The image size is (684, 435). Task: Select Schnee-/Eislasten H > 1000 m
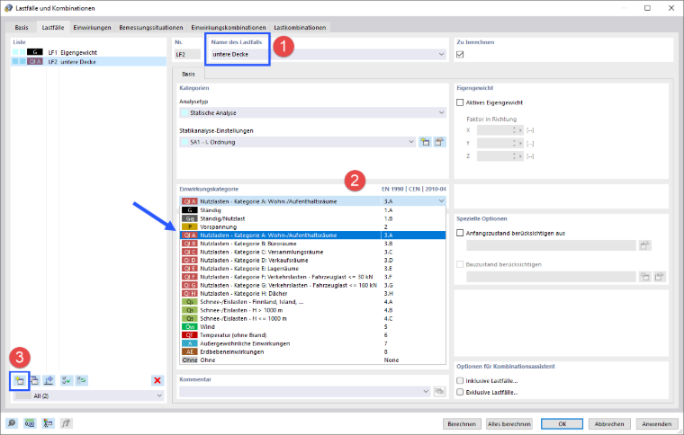(x=313, y=310)
